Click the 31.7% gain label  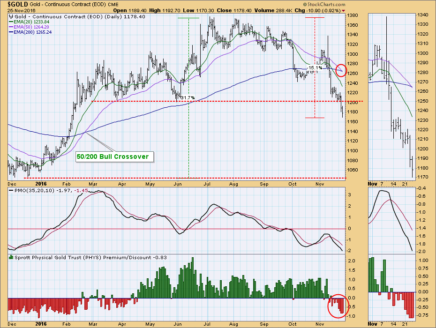[188, 98]
